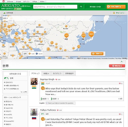Click Need your help to translate this question
This screenshot has width=128, height=127.
(60, 103)
